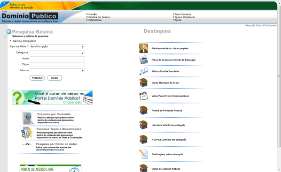Click the Pesquisa Teses e Dissertações icon
The image size is (281, 172).
click(x=27, y=133)
